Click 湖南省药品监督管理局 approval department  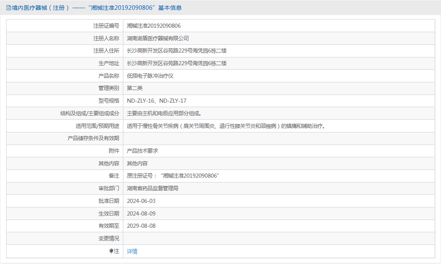[x=153, y=189]
